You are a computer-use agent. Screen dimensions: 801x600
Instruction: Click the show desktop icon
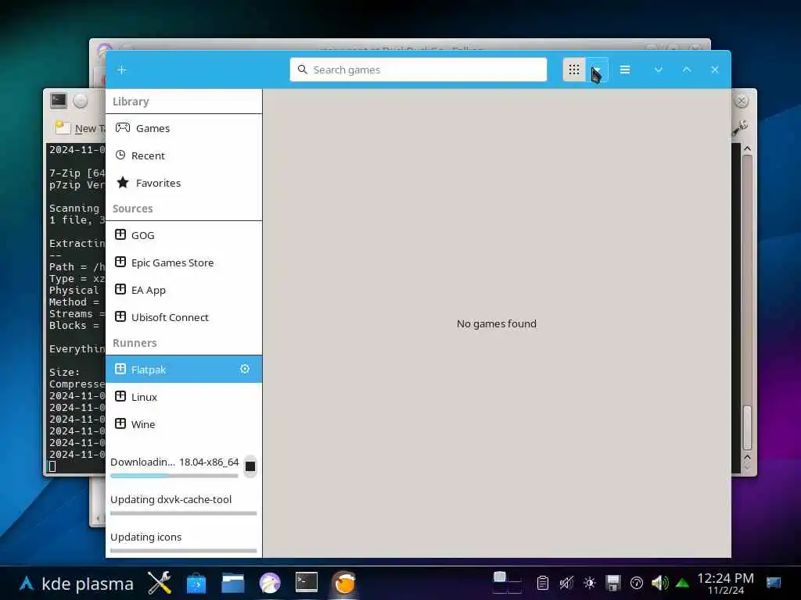click(774, 583)
